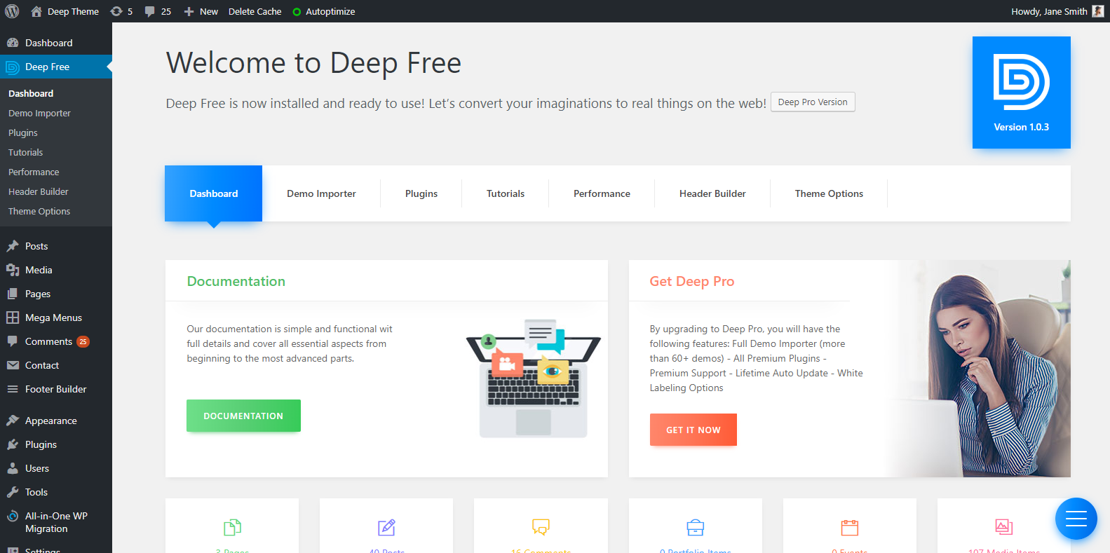
Task: Click the 25 badge next to Comments
Action: 83,342
